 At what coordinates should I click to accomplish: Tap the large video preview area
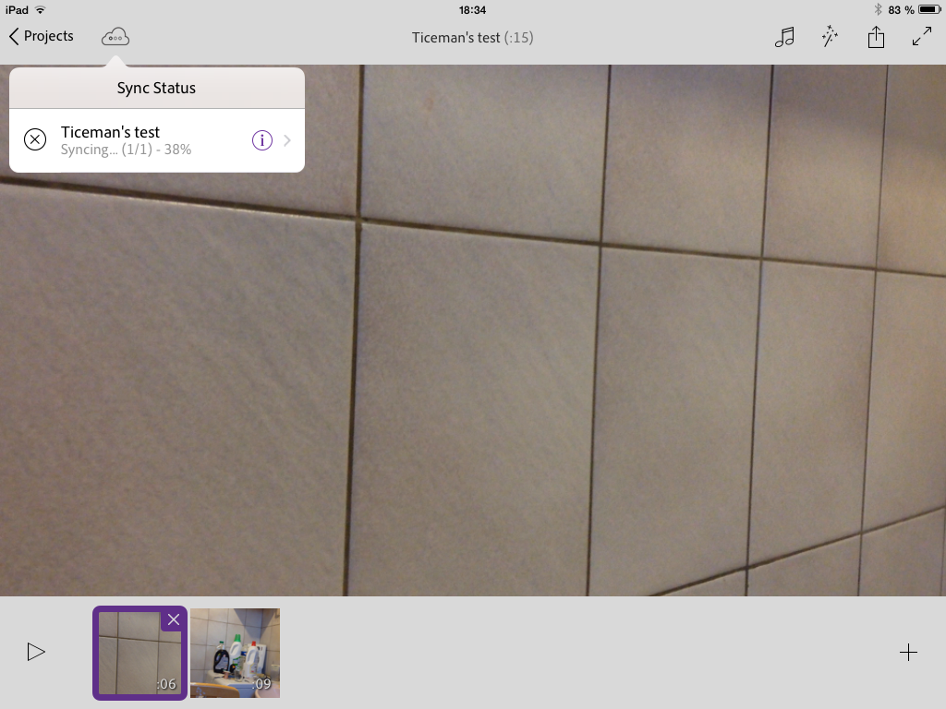click(554, 369)
